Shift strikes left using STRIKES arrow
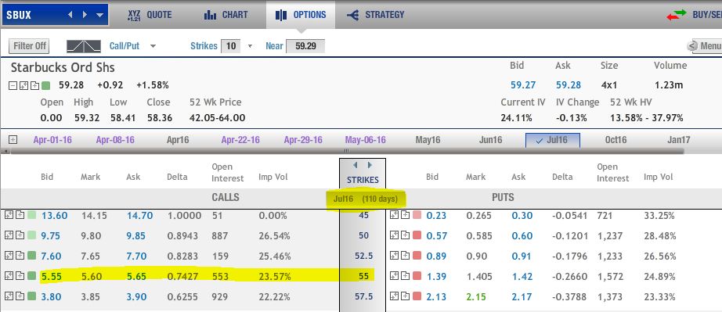This screenshot has height=312, width=722. [355, 165]
